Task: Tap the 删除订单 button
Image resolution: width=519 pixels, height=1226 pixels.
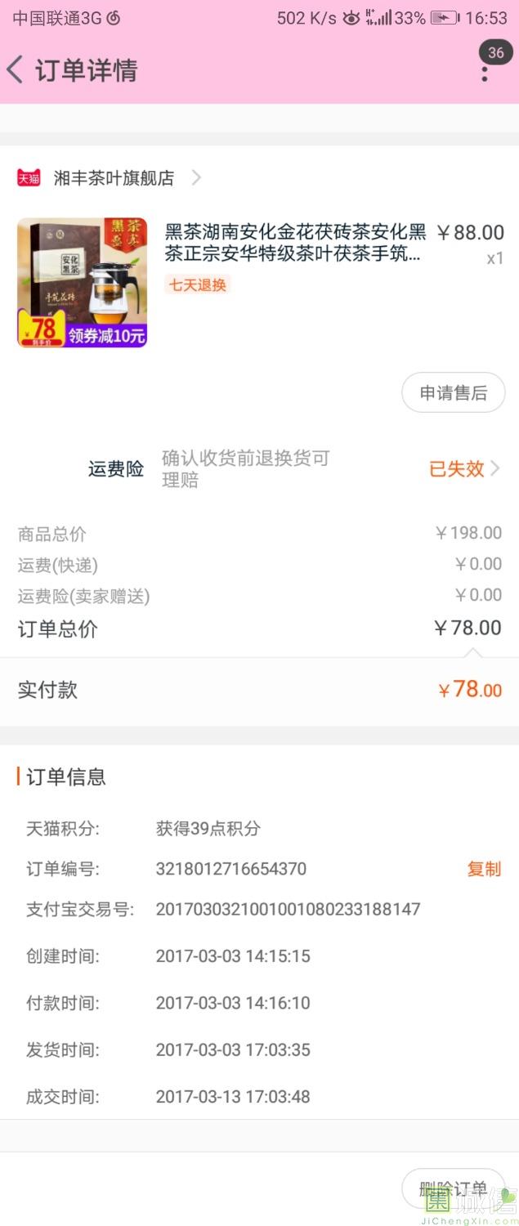Action: (453, 1188)
